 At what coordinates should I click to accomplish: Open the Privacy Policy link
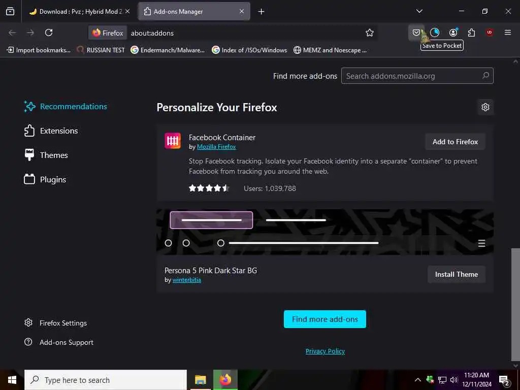point(325,351)
